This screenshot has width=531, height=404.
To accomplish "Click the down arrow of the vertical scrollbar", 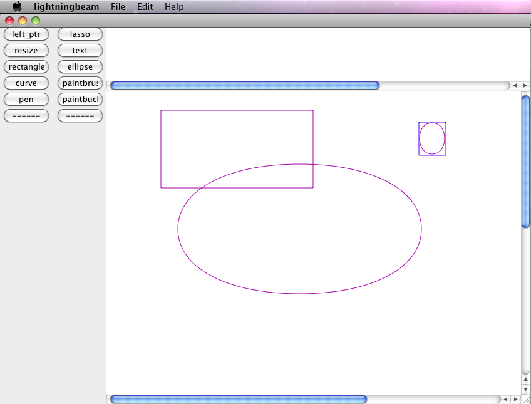I will point(526,389).
